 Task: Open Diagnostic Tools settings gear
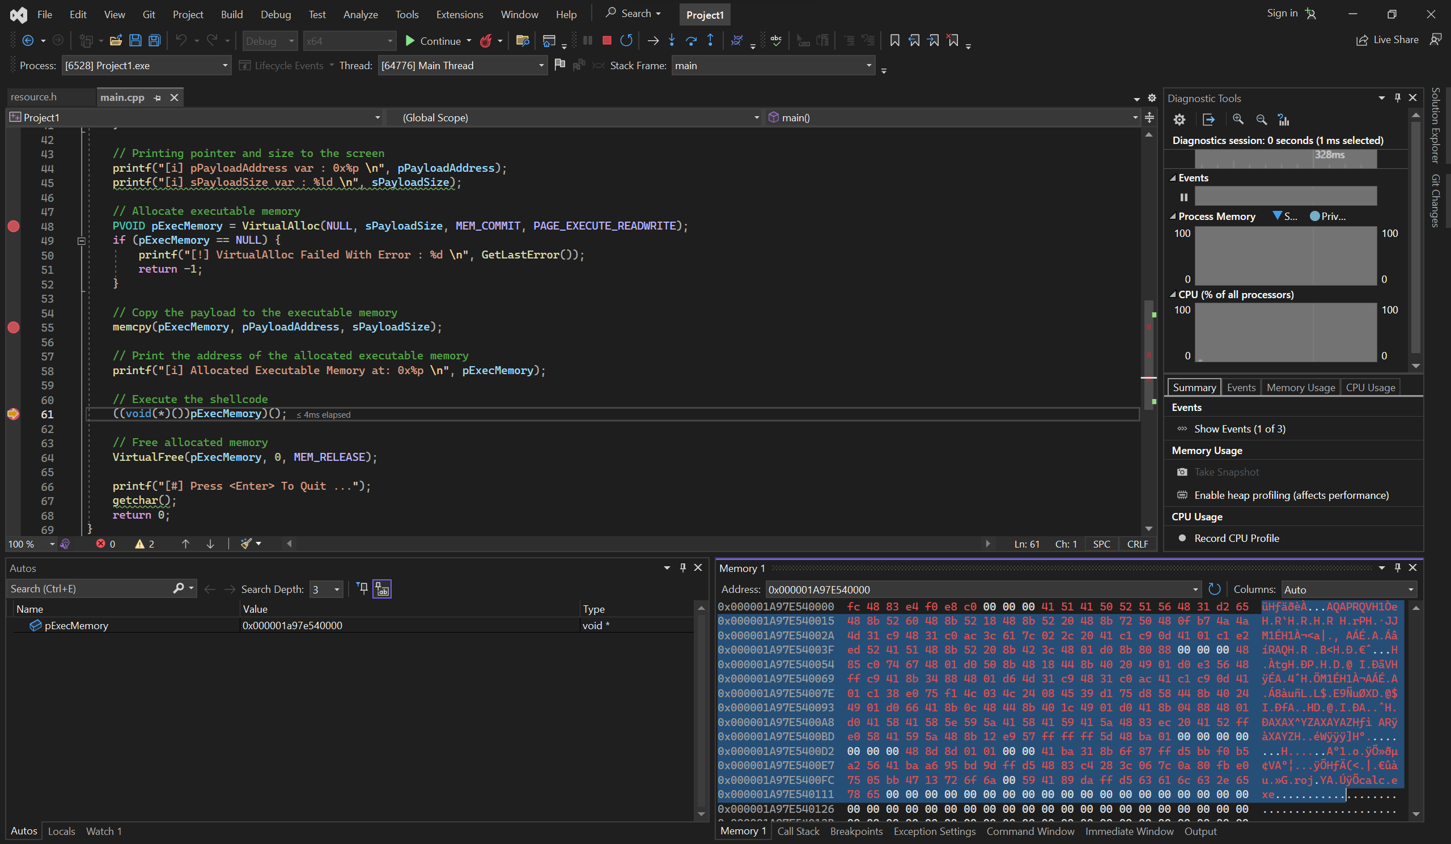coord(1180,120)
